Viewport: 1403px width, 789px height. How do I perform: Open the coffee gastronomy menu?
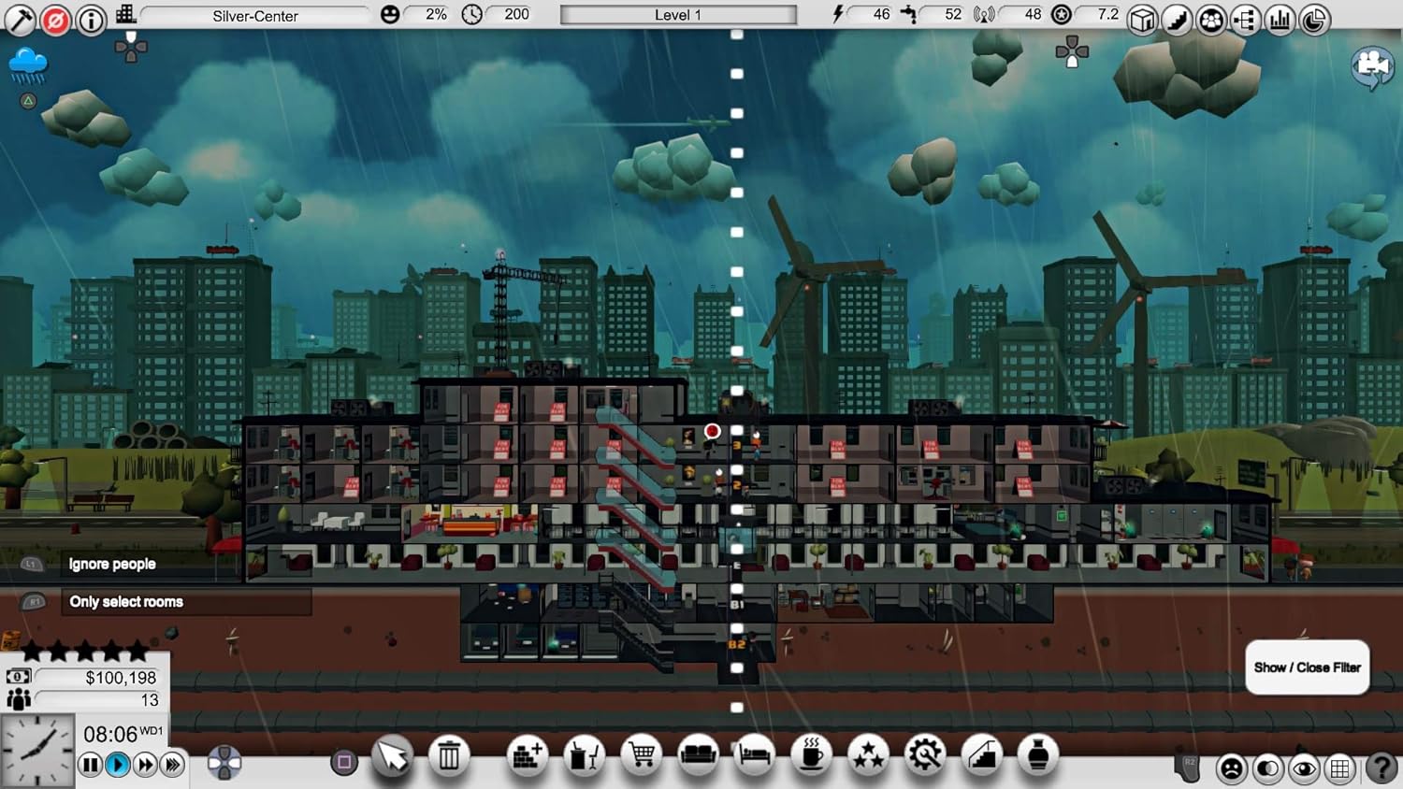[x=811, y=755]
